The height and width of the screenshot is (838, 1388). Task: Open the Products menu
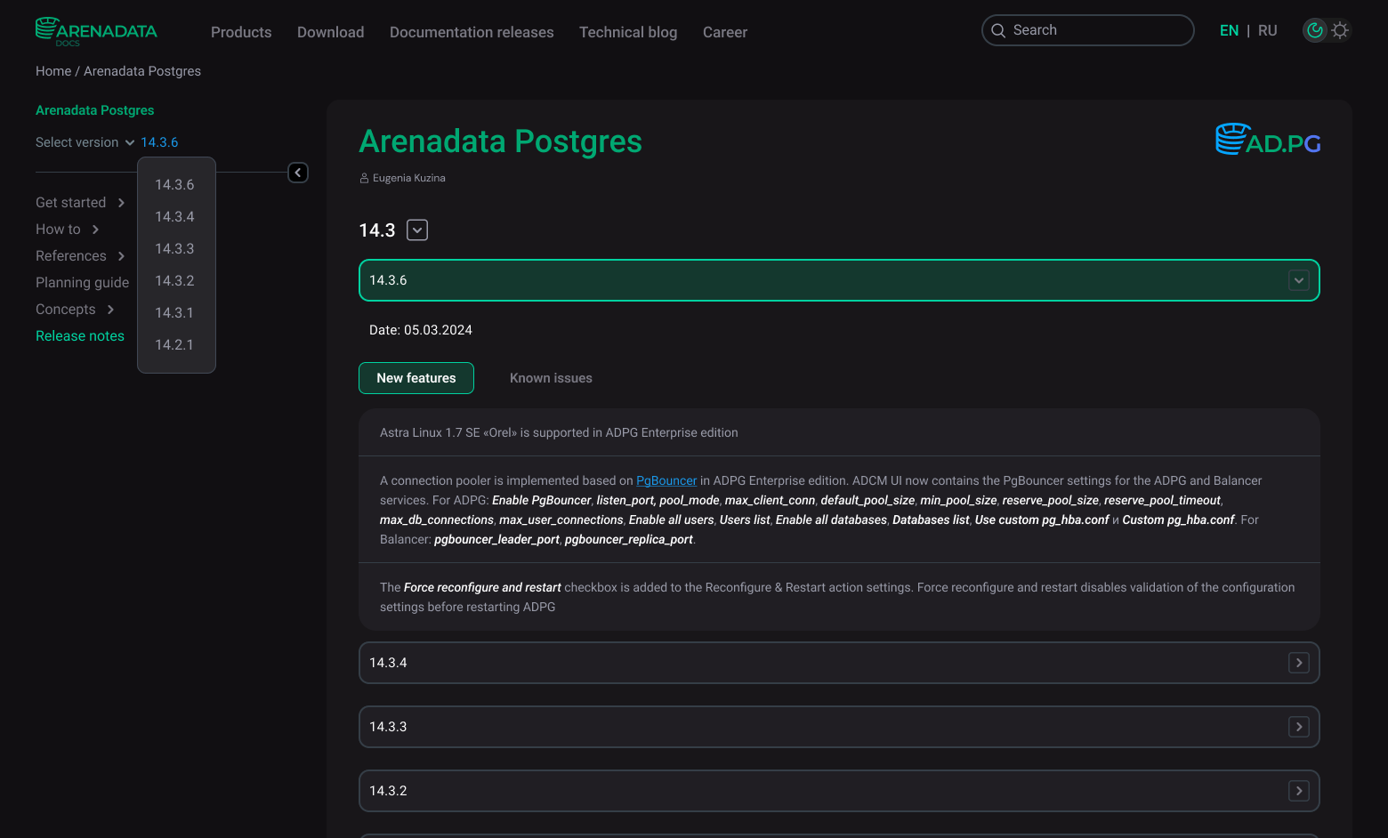(241, 32)
